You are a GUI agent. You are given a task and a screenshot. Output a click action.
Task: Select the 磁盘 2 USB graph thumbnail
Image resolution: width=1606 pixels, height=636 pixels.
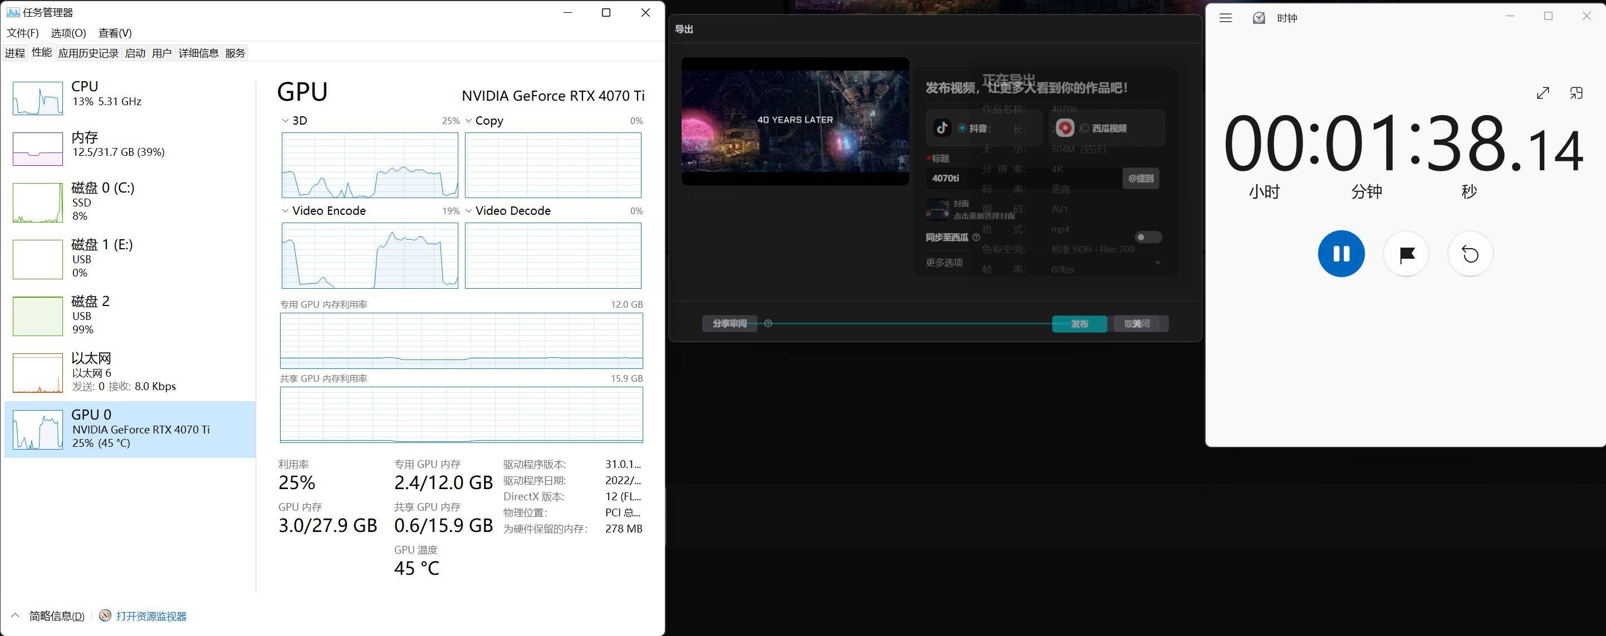pos(38,316)
